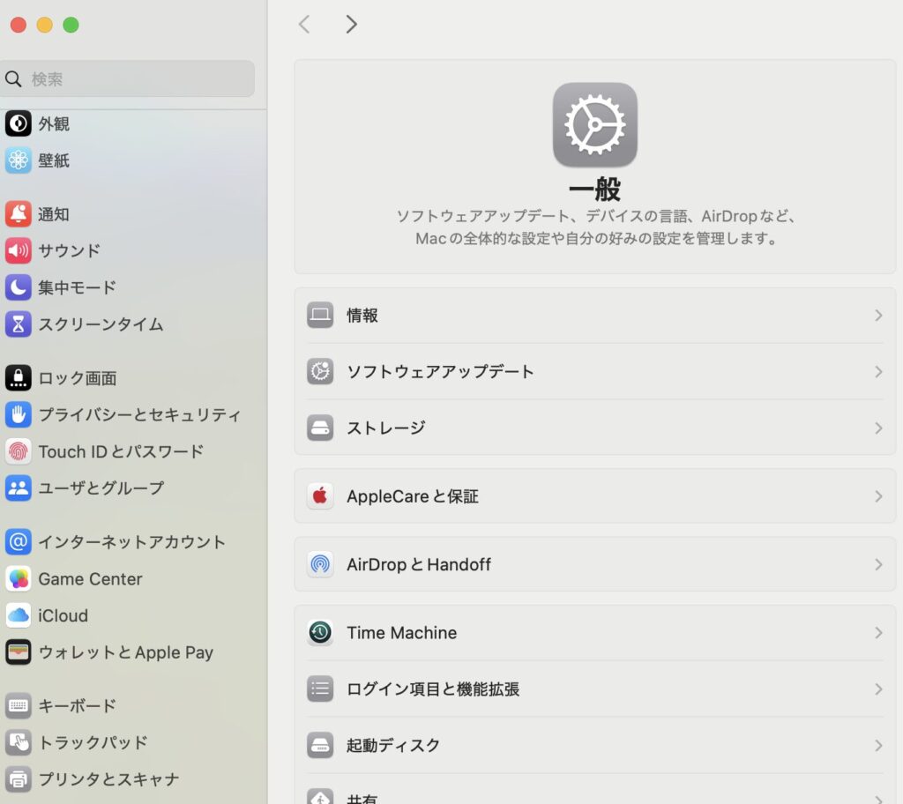Open the AirDrop と Handoff row chevron
Image resolution: width=903 pixels, height=804 pixels.
877,564
